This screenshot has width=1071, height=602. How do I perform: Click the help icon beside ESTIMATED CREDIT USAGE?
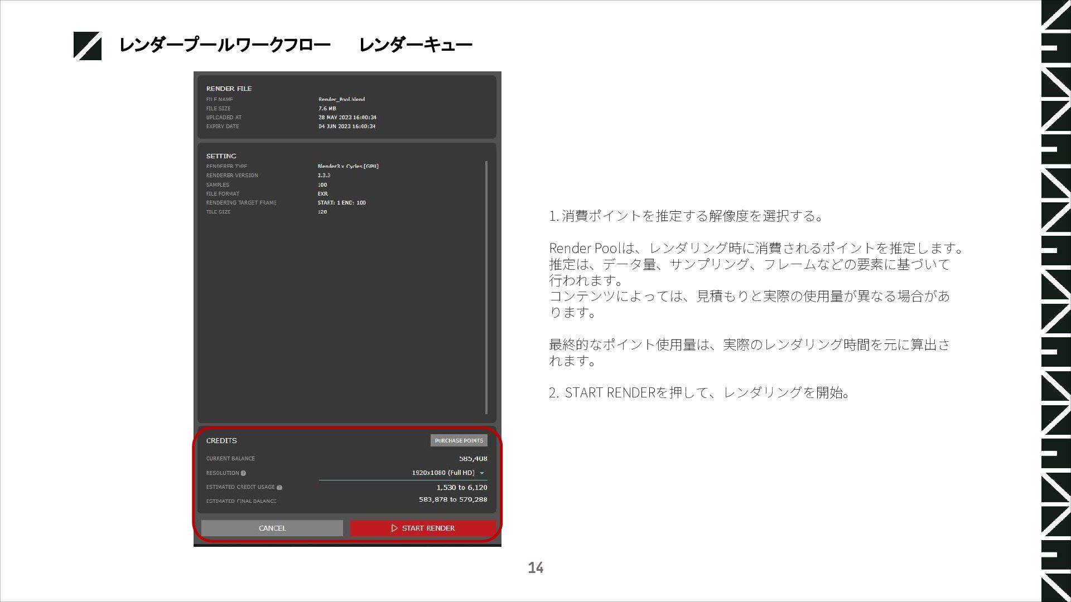[279, 488]
